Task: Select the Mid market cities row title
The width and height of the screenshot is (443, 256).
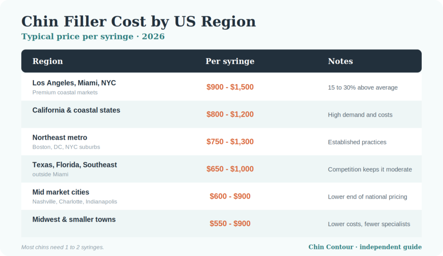Action: (61, 192)
